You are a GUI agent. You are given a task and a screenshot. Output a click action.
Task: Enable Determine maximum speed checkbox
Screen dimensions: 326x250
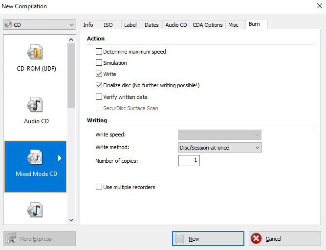tap(99, 52)
